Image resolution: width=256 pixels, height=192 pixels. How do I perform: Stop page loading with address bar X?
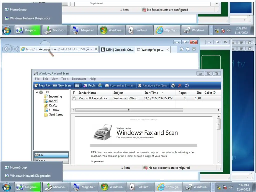pos(96,49)
